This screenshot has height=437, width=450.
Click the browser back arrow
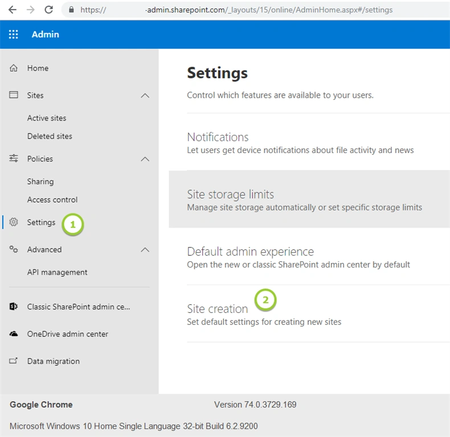click(13, 10)
